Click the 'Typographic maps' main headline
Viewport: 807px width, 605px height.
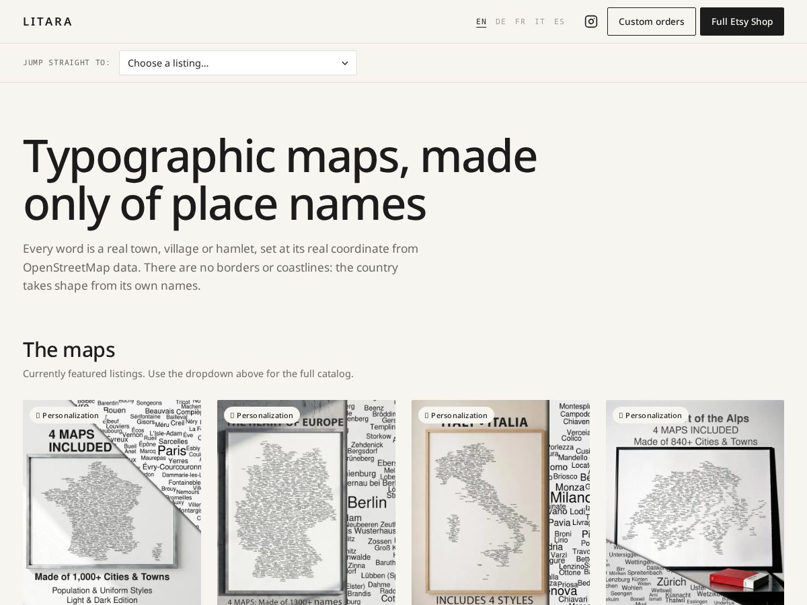pos(280,179)
